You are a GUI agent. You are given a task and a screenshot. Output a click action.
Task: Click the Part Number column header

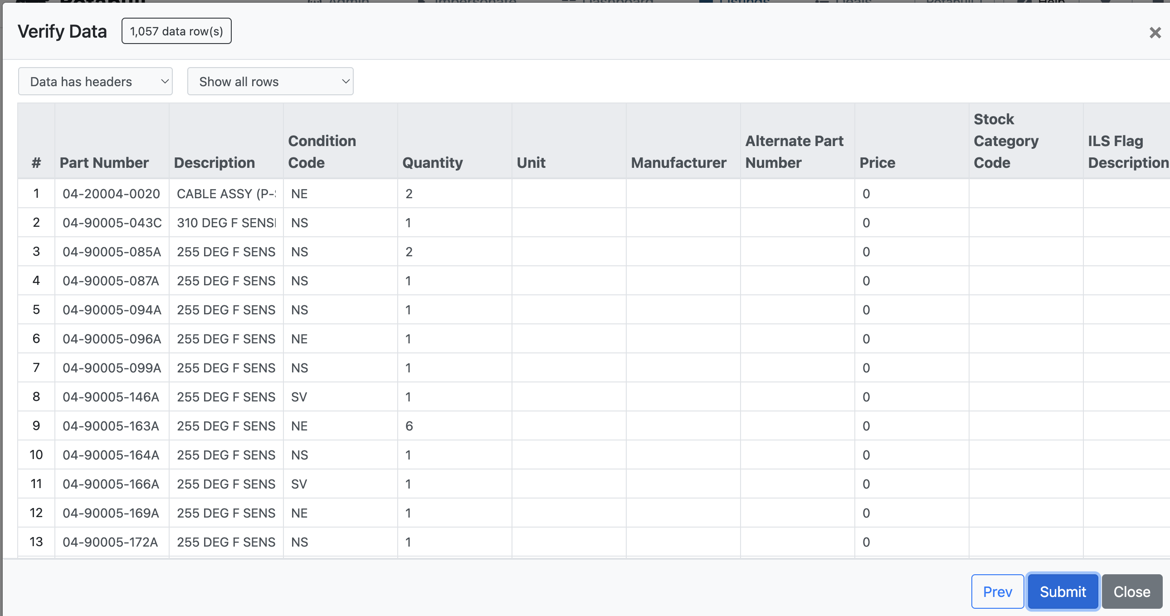click(104, 163)
